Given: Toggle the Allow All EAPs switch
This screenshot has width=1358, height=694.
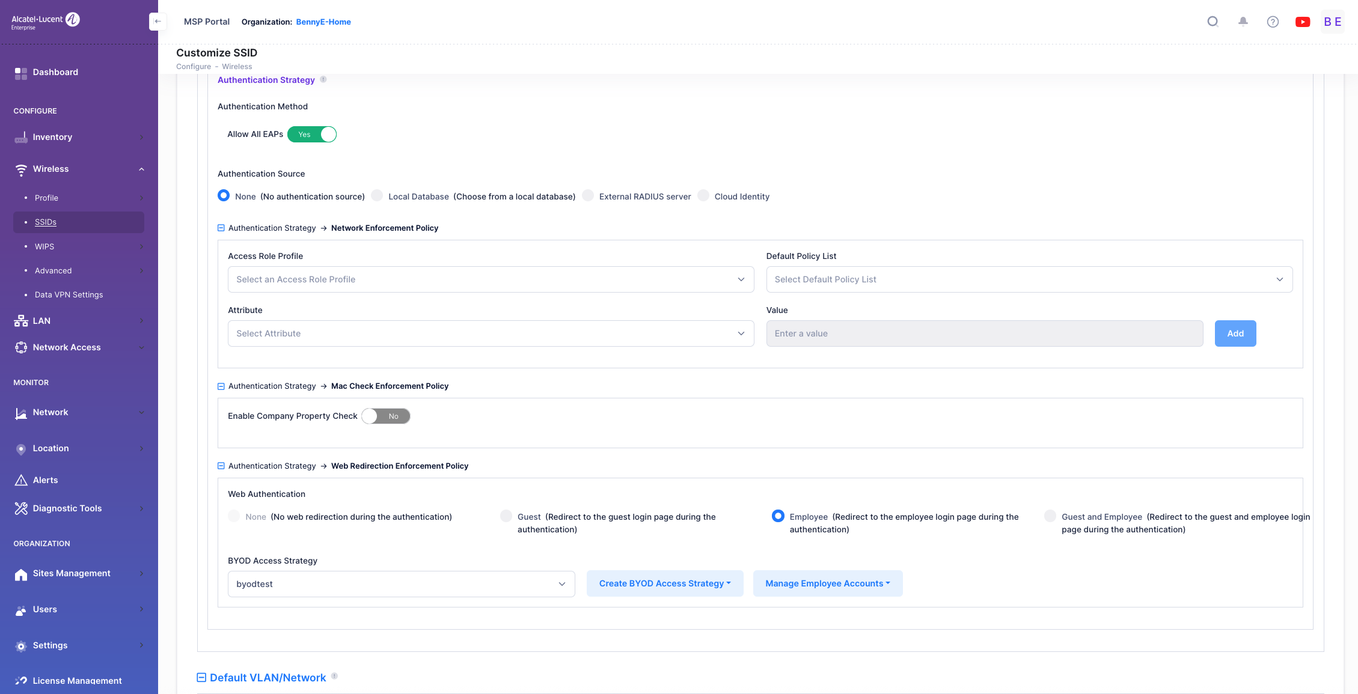Looking at the screenshot, I should [311, 135].
